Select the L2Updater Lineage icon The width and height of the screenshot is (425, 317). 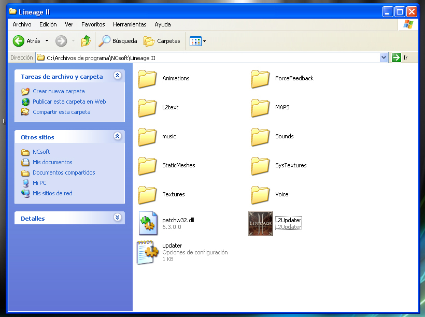point(261,224)
